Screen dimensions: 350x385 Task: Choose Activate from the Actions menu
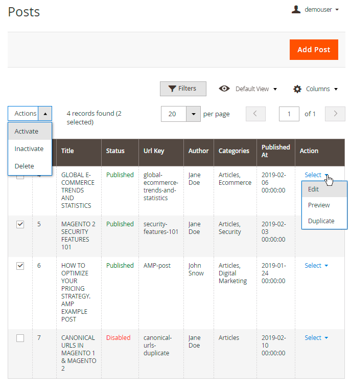27,132
